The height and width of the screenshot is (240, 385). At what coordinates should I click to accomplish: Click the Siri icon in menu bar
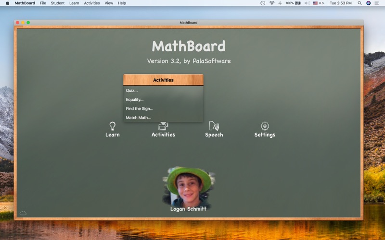[368, 3]
